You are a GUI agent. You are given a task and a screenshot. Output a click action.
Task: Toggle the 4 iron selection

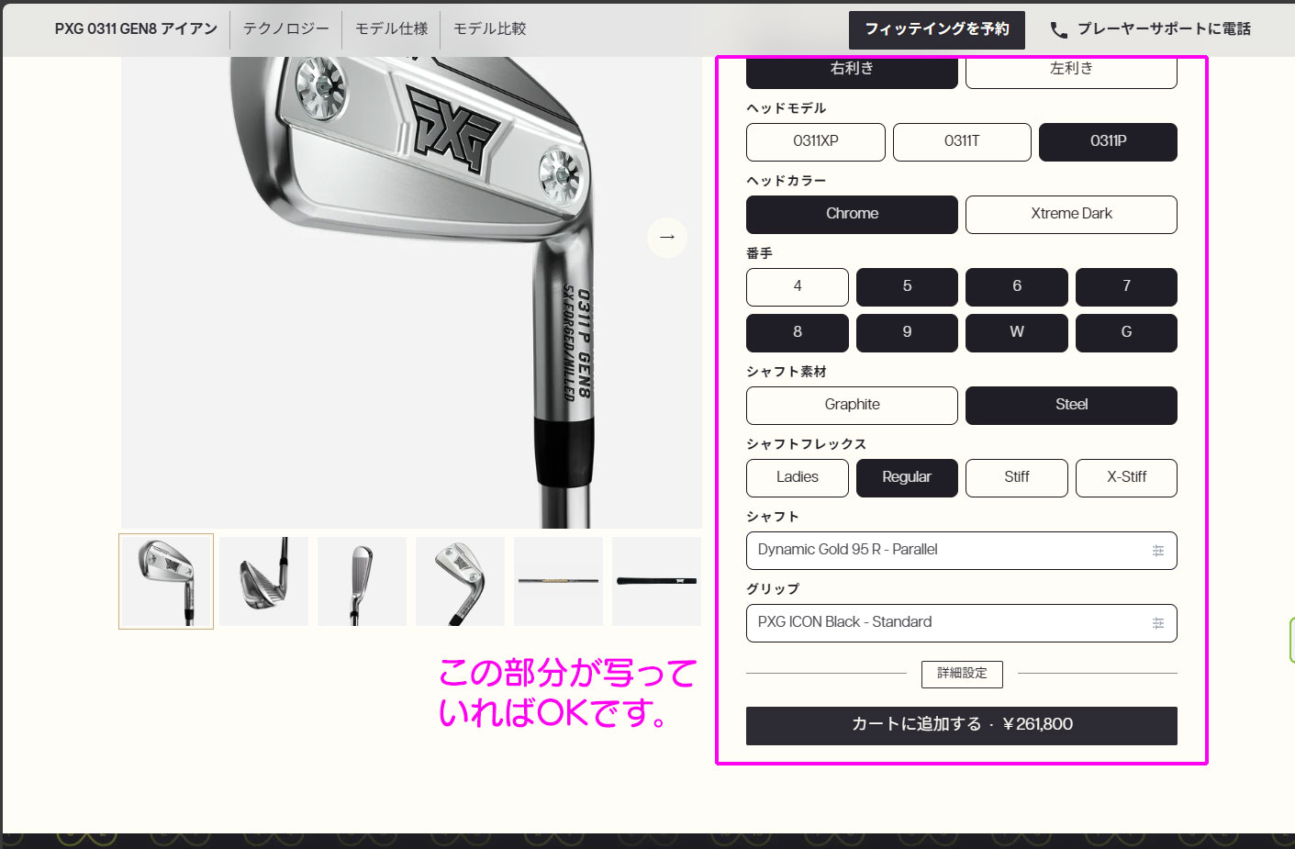coord(797,286)
